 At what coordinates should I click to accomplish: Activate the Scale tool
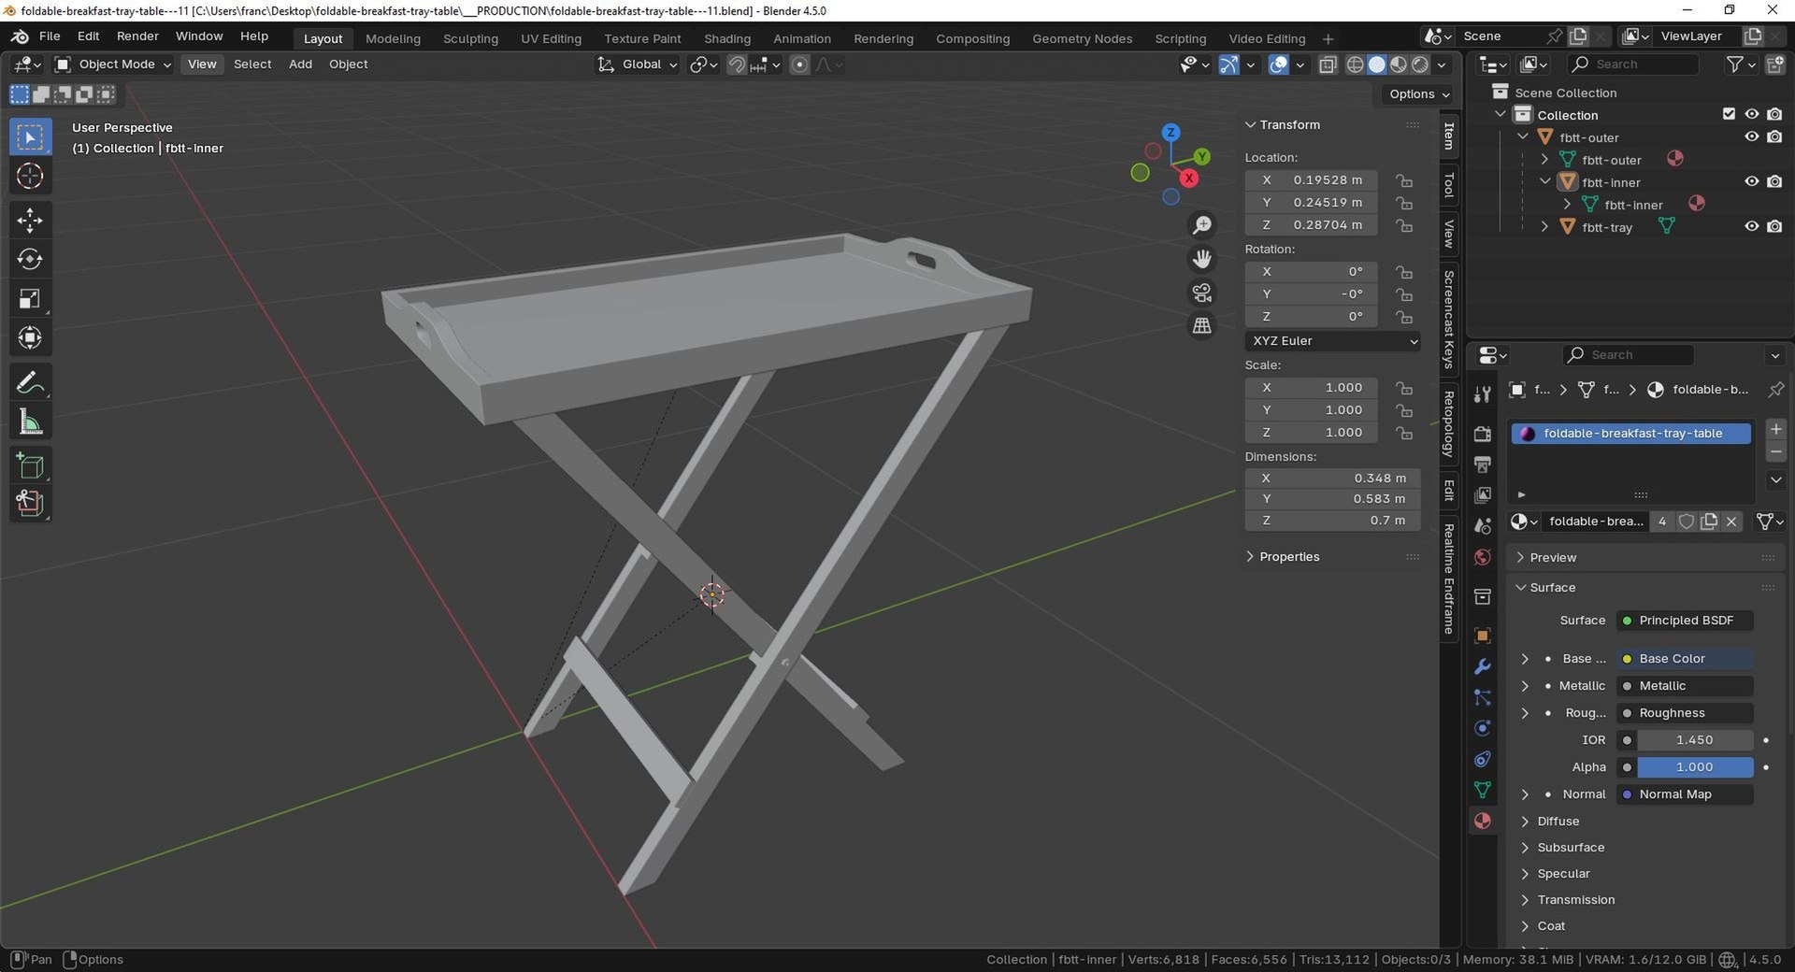tap(30, 298)
